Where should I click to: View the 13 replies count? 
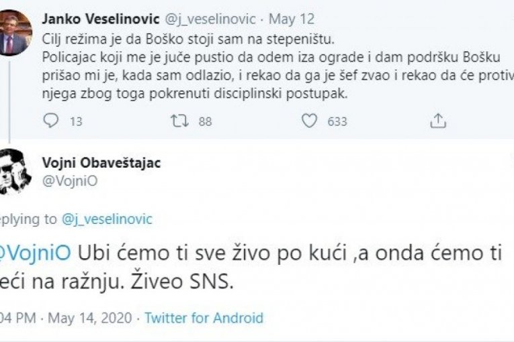pyautogui.click(x=75, y=121)
